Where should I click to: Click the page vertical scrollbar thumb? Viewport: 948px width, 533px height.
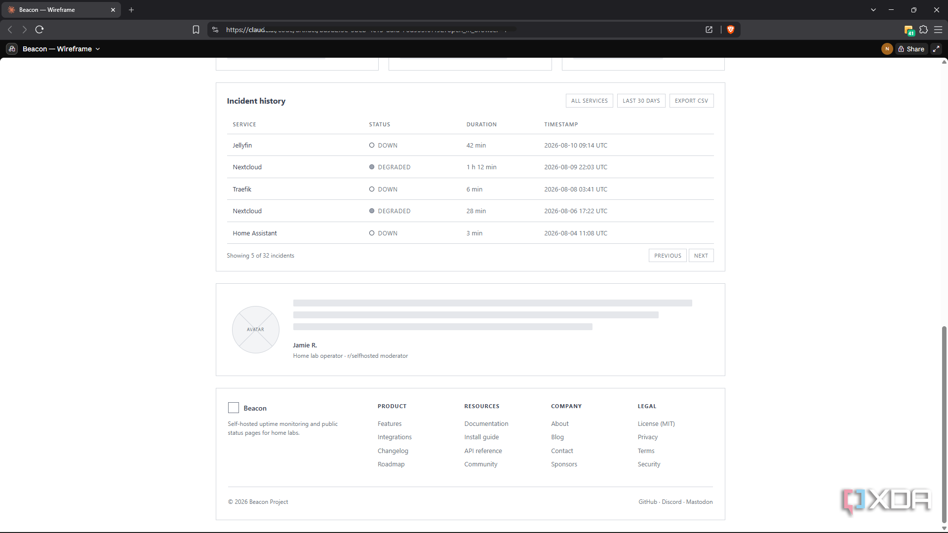944,424
